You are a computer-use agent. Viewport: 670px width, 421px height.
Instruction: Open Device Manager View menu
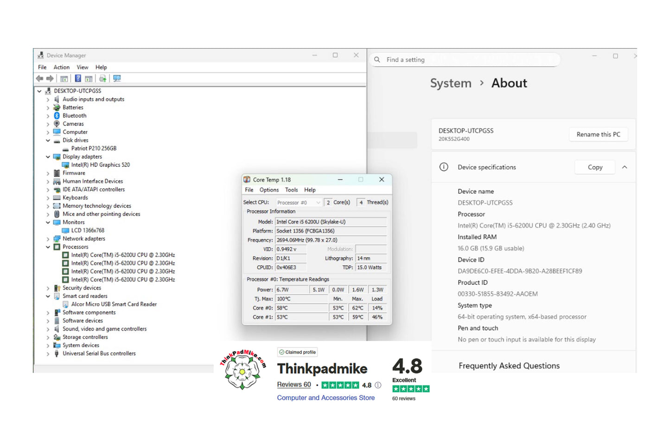83,67
